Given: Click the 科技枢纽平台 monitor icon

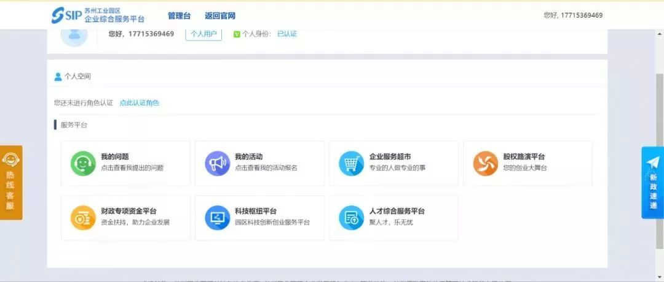Looking at the screenshot, I should click(x=217, y=218).
